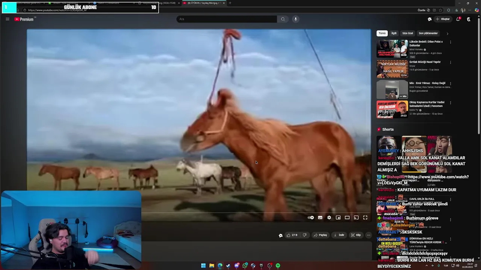Select the Son yüklenenler filter chip
Viewport: 481px width, 270px height.
point(428,33)
